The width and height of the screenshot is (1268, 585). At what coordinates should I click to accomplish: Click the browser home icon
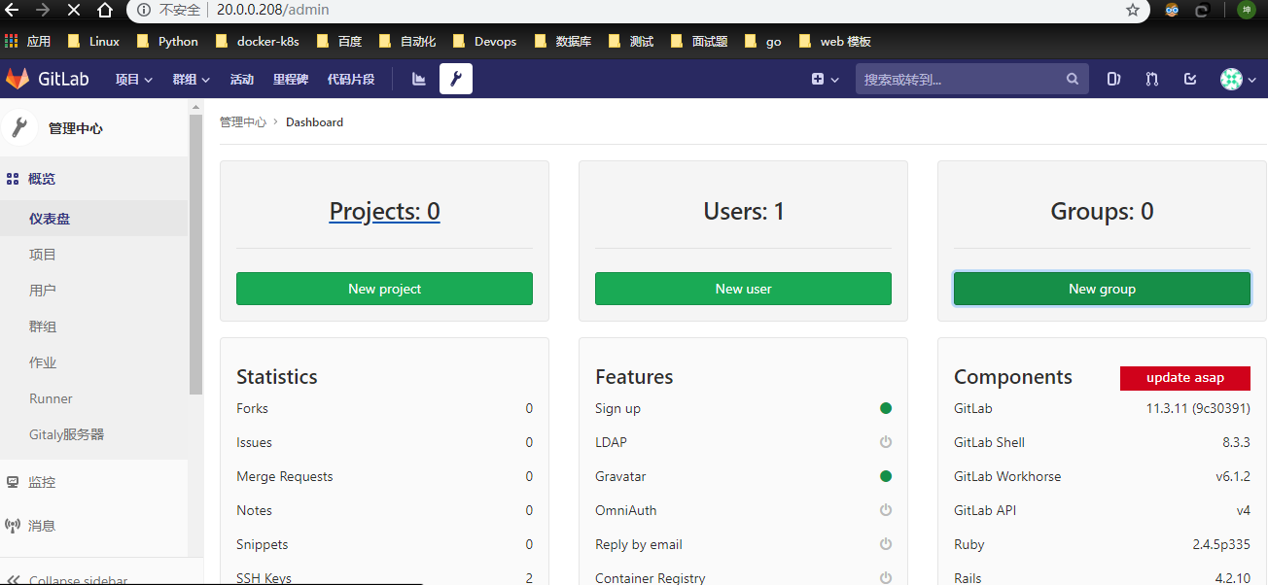click(105, 10)
